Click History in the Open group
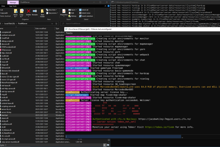 [72, 16]
